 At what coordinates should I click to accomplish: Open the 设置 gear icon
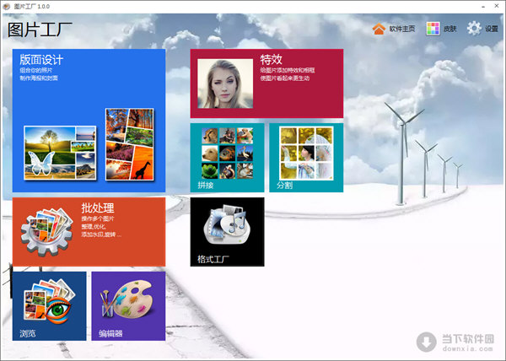pyautogui.click(x=474, y=29)
